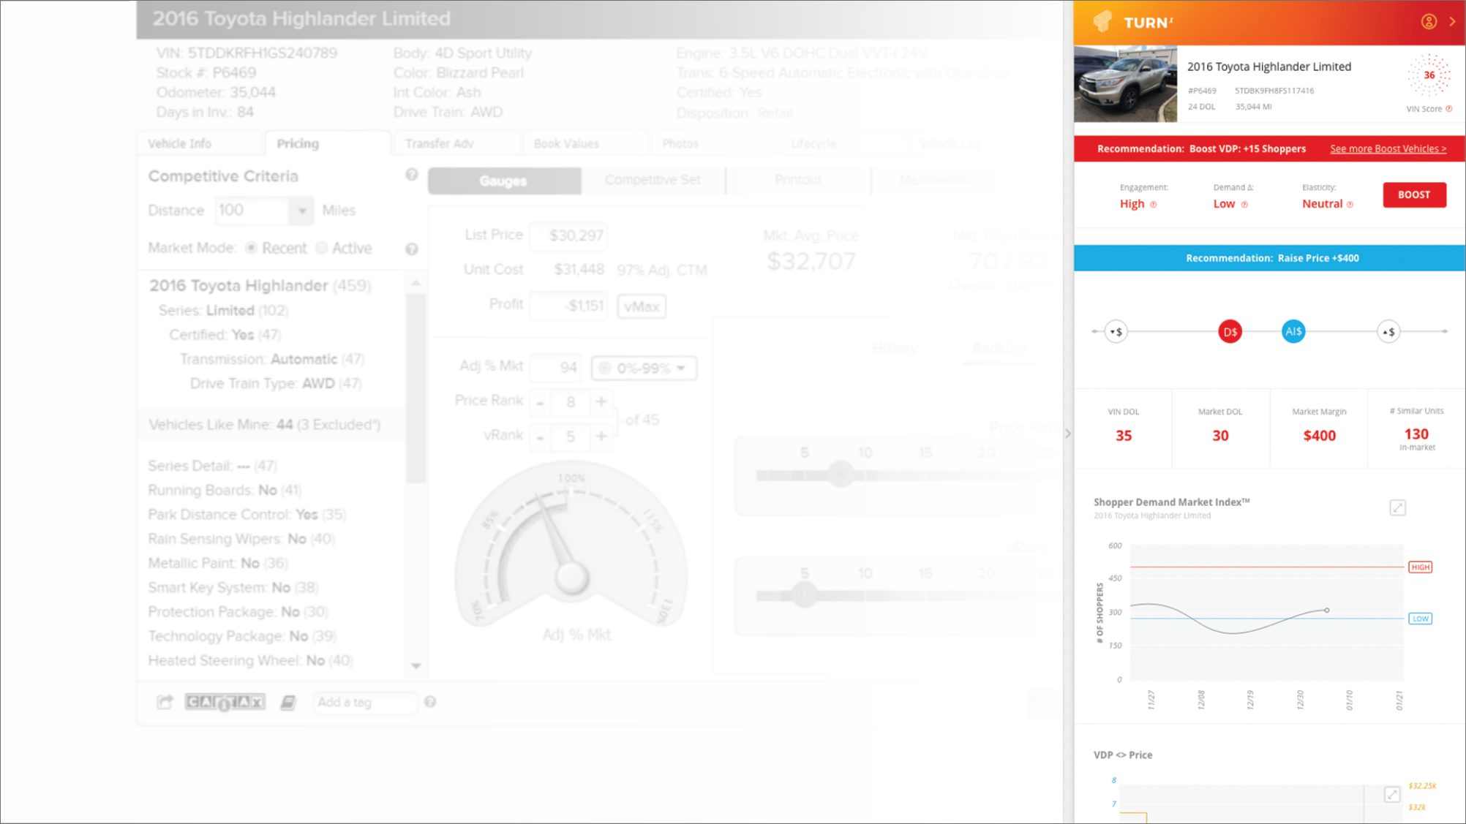Click the vMax button
The height and width of the screenshot is (824, 1466).
[642, 306]
